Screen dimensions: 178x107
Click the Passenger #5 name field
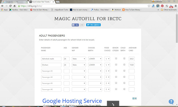click(x=51, y=83)
